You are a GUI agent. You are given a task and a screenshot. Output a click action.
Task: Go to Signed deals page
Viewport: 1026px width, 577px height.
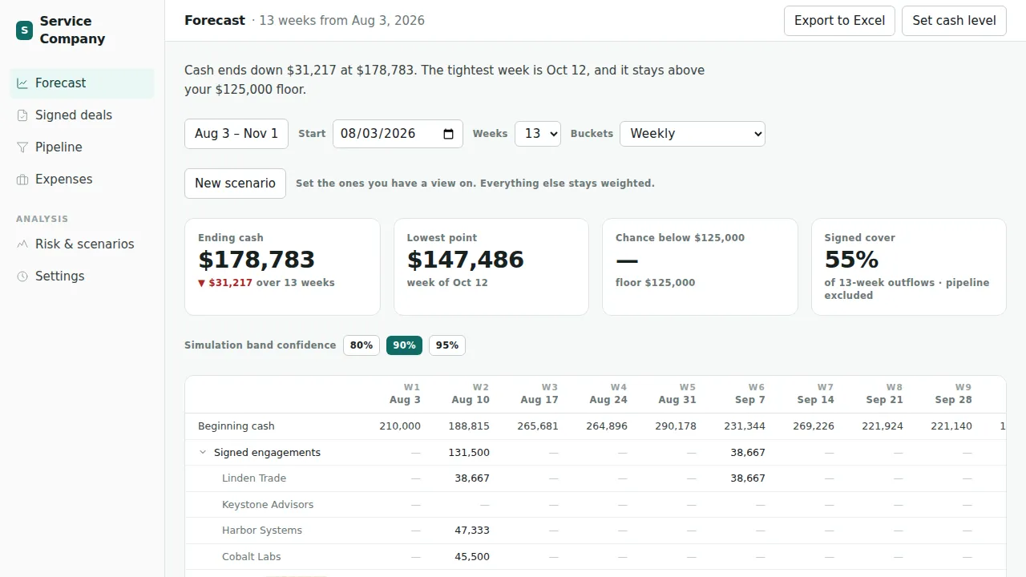pyautogui.click(x=82, y=115)
